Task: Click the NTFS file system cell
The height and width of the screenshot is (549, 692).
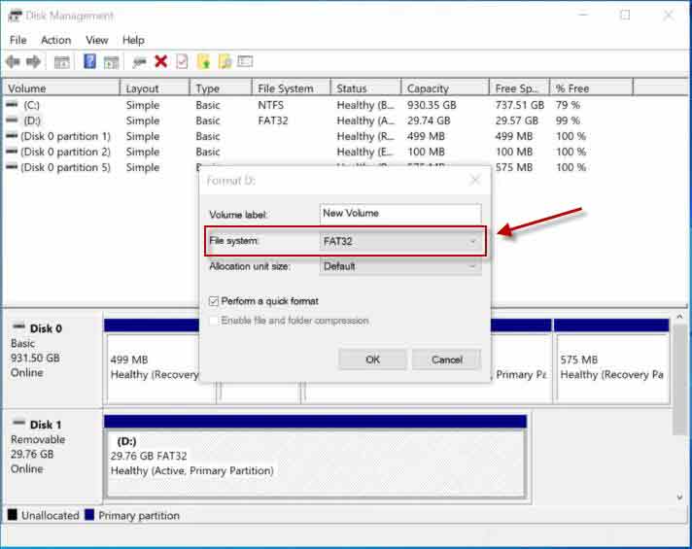Action: tap(270, 105)
